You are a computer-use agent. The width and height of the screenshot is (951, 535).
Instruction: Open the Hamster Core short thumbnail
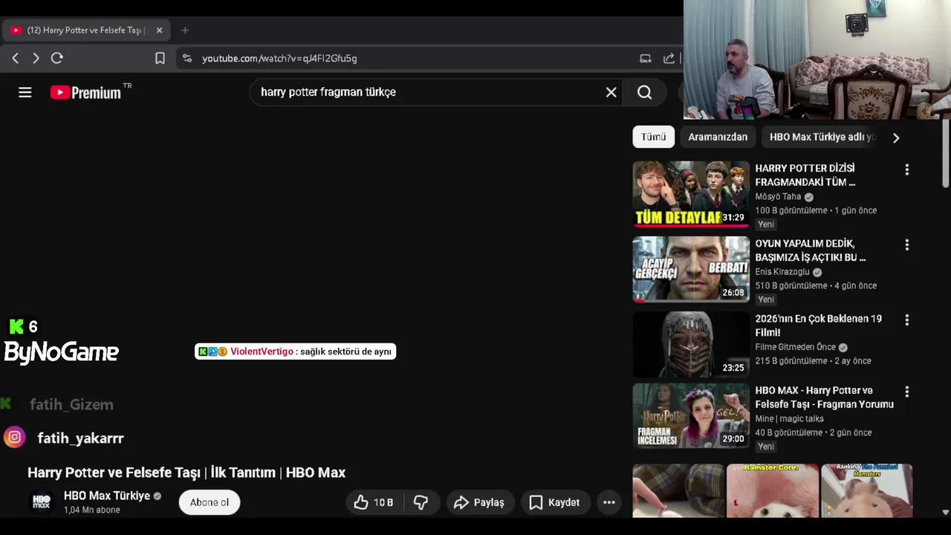[x=773, y=490]
